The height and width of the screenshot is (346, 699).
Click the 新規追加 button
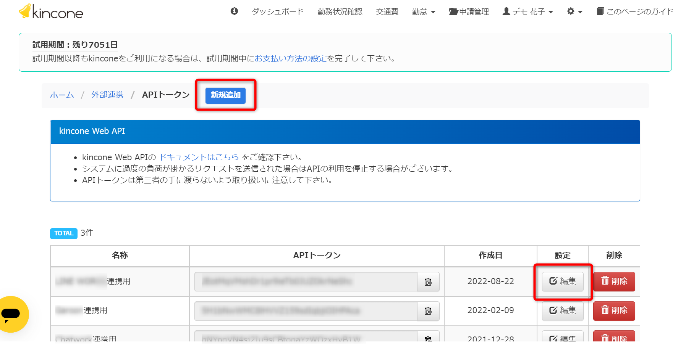click(x=226, y=95)
